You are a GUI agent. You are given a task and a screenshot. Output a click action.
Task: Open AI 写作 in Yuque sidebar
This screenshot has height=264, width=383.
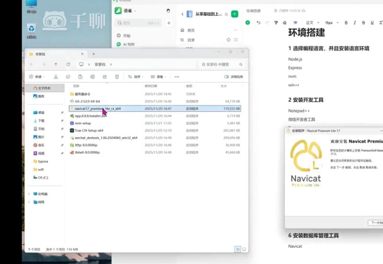point(125,44)
